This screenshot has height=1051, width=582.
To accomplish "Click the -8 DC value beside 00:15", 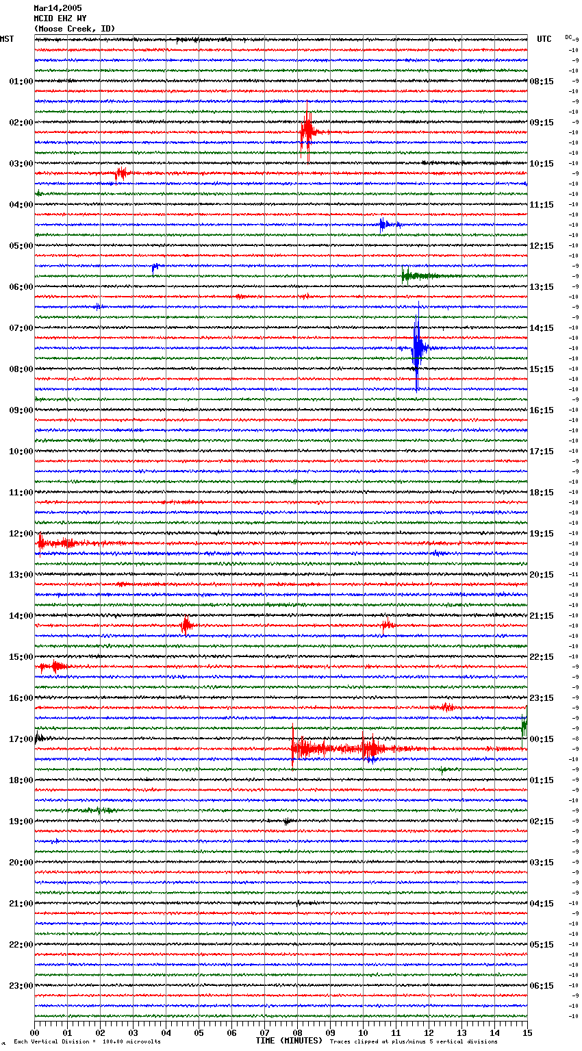I will pyautogui.click(x=575, y=739).
